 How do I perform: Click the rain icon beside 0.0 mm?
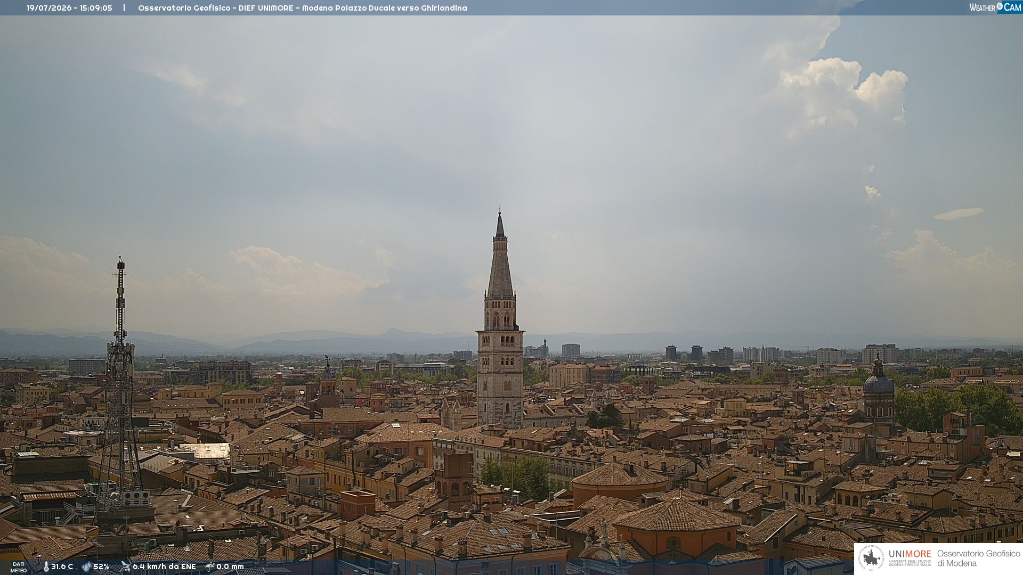click(210, 566)
